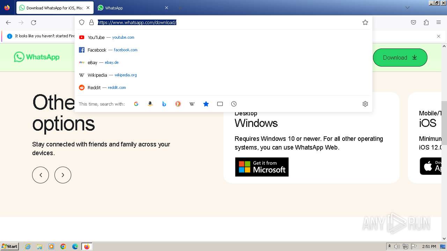
Task: Click Firefox taskbar button
Action: tap(87, 246)
